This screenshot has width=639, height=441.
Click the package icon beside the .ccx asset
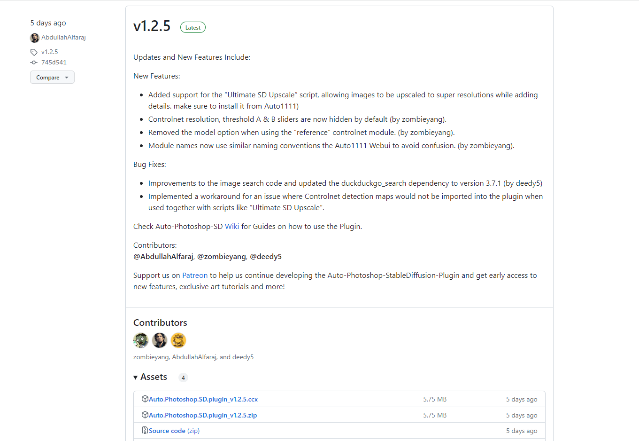click(145, 399)
